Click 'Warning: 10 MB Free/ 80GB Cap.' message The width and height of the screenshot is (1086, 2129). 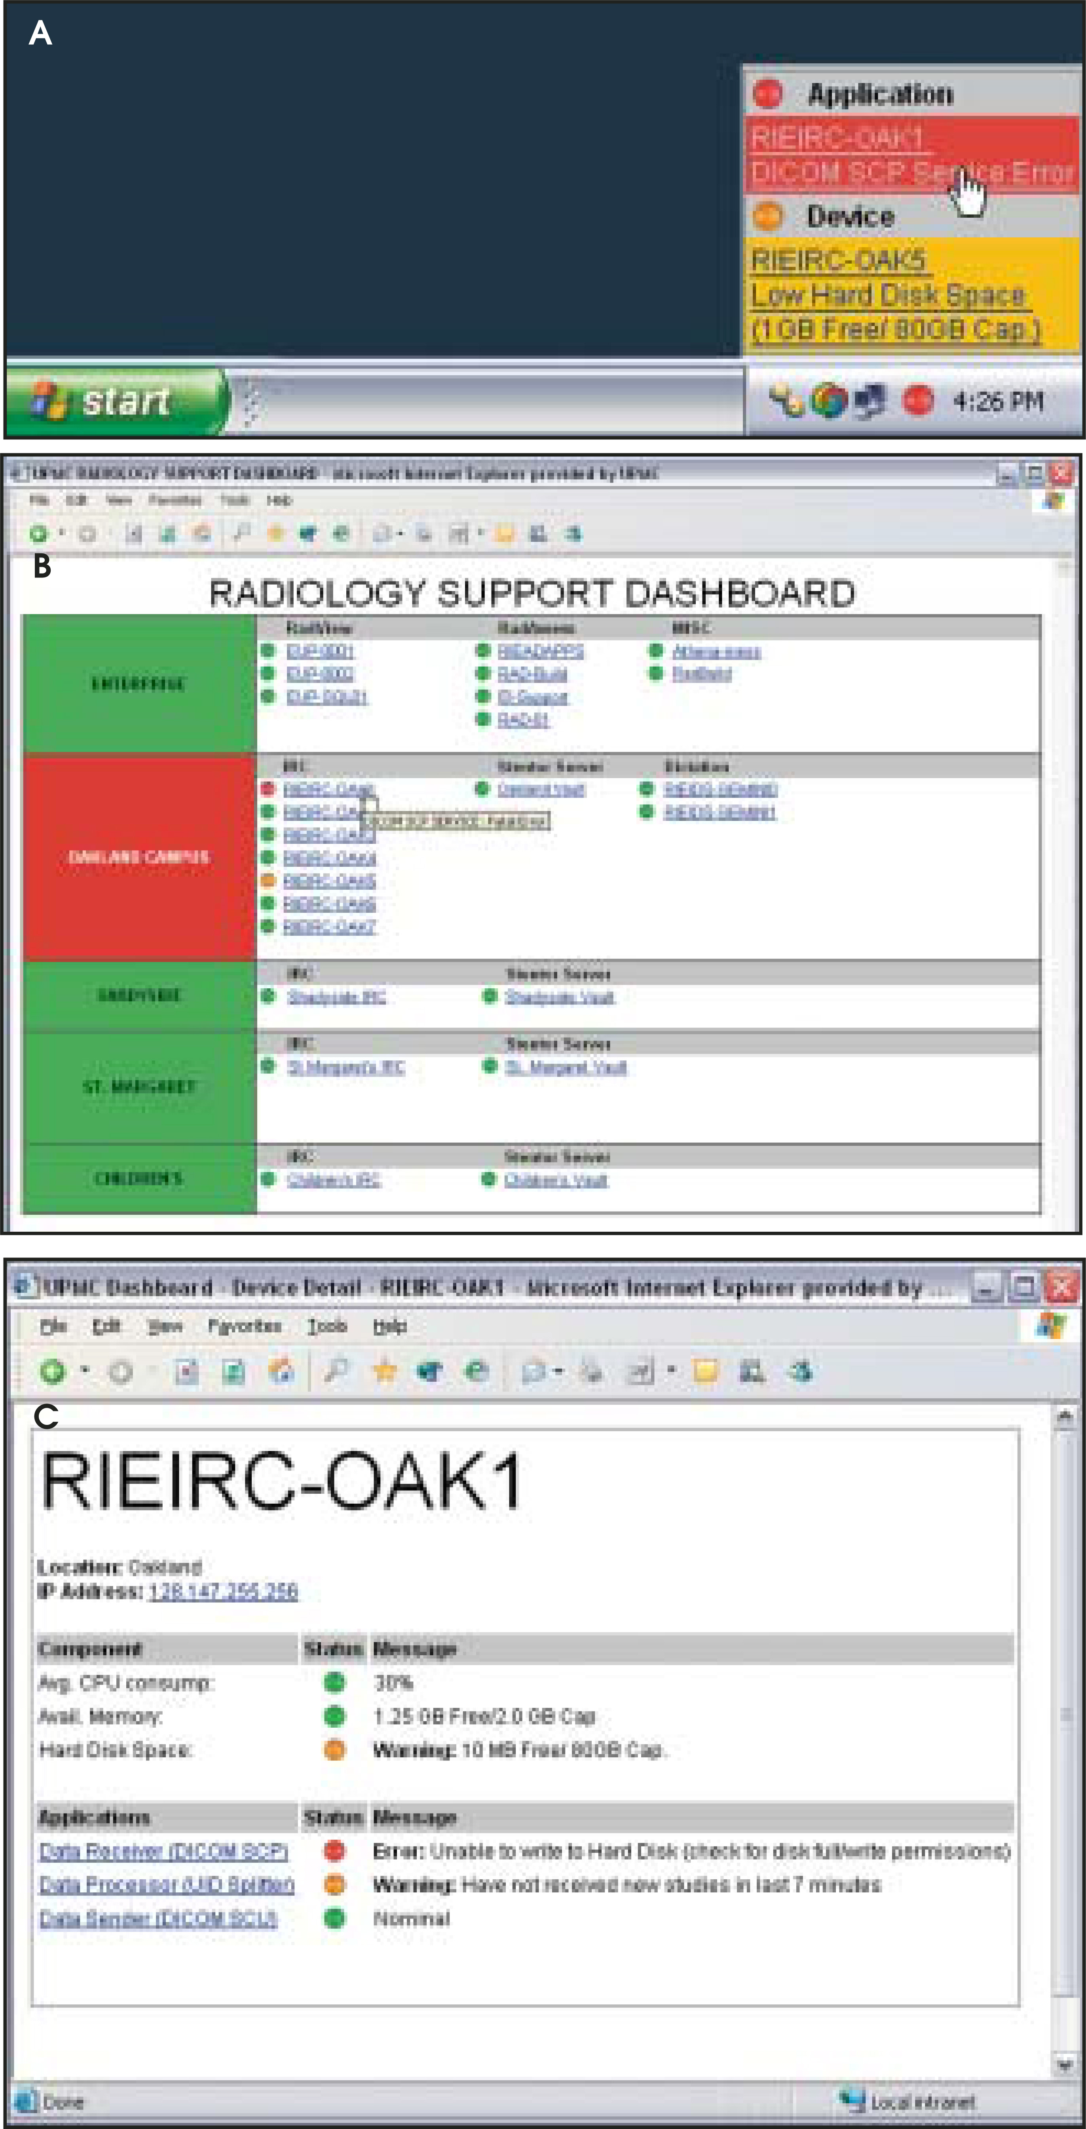(520, 1750)
